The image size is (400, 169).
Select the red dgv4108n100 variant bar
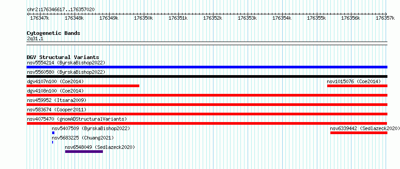click(207, 95)
